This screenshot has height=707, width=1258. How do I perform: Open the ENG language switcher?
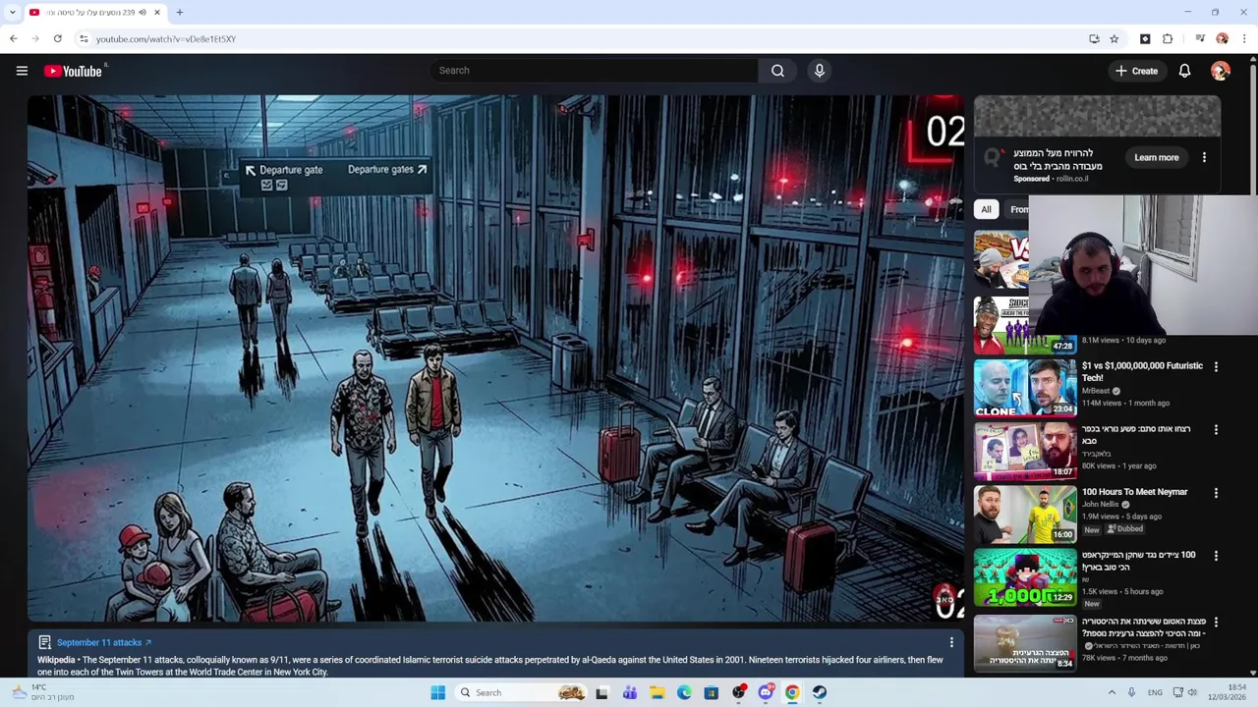point(1155,692)
